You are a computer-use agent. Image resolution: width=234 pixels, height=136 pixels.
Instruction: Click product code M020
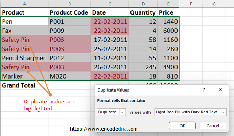coord(70,76)
